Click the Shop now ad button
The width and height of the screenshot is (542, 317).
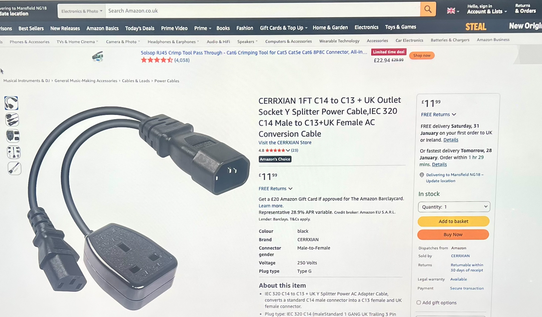coord(422,56)
